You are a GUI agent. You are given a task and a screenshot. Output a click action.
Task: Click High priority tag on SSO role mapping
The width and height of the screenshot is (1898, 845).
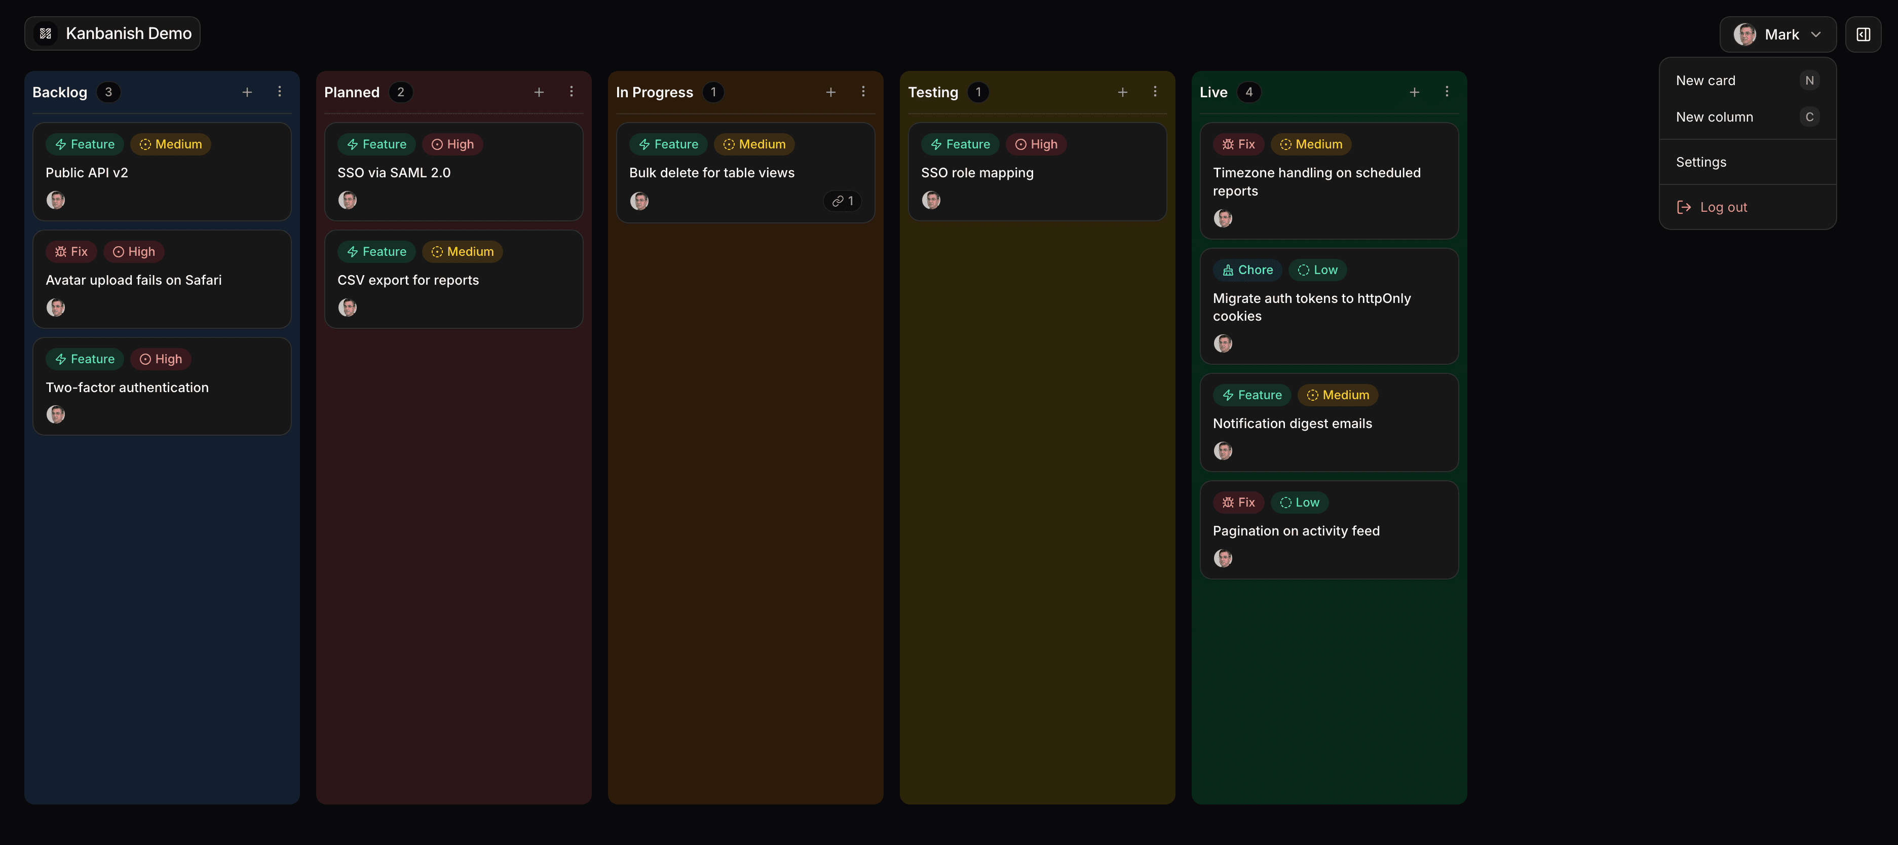pos(1036,144)
